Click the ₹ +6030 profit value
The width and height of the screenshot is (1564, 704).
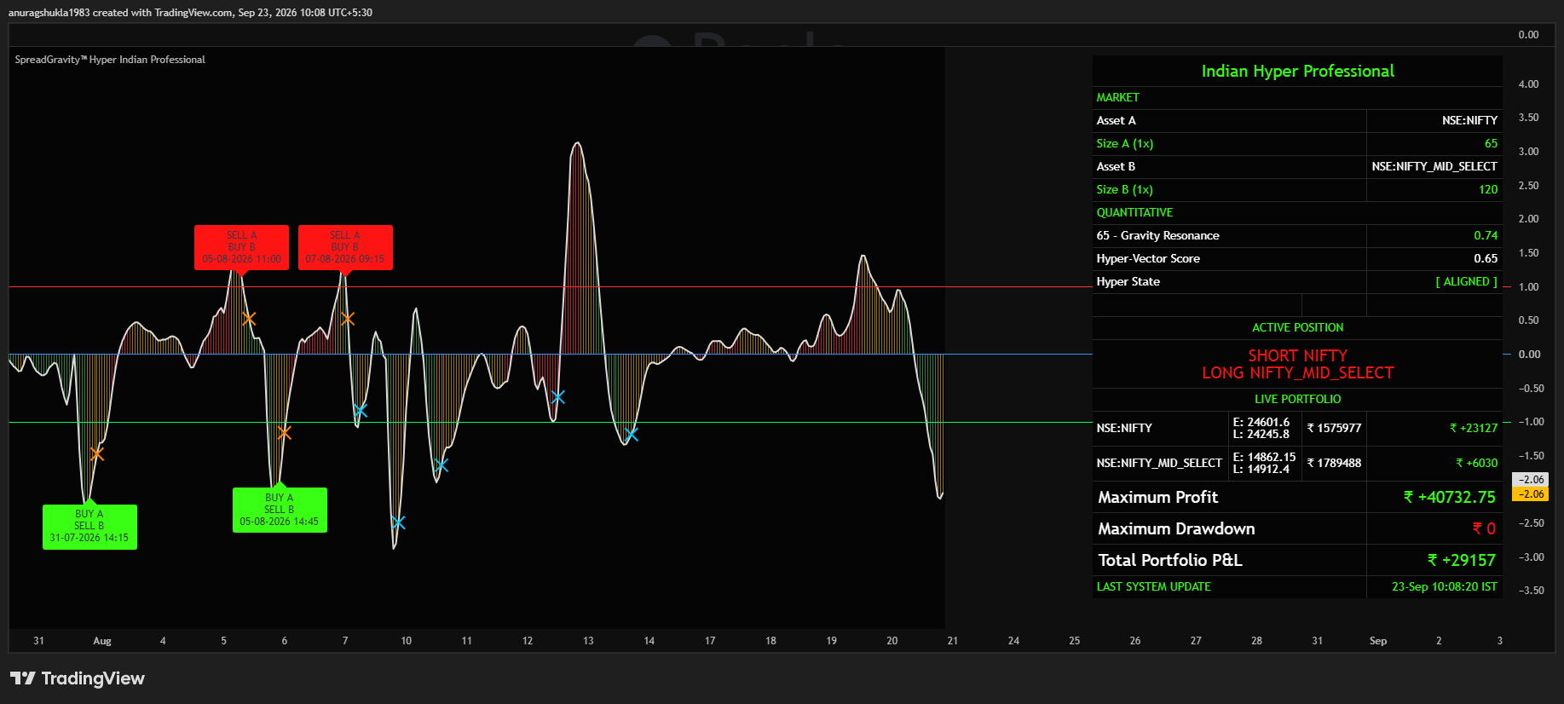pos(1477,464)
